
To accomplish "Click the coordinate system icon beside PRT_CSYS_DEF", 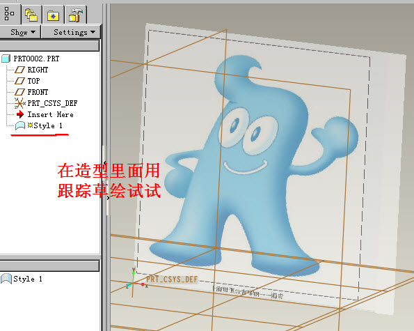I will 19,103.
